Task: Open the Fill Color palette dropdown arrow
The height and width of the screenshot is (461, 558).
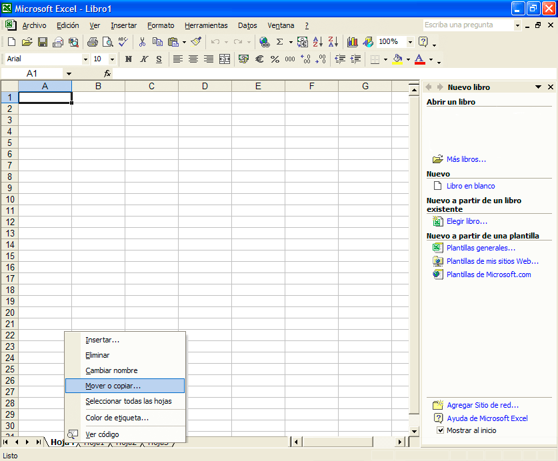Action: (x=408, y=59)
